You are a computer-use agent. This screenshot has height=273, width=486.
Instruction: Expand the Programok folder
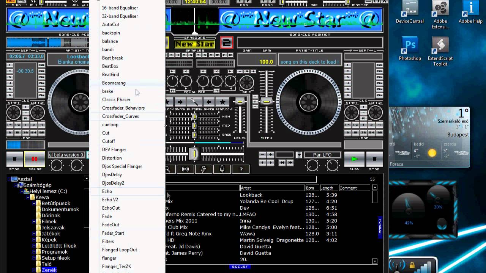pos(34,252)
